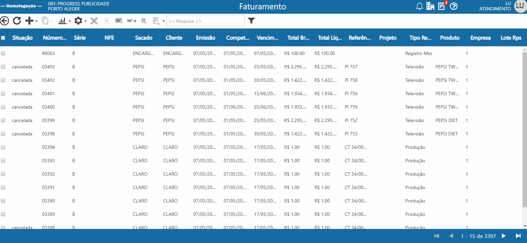The image size is (527, 243).
Task: Click "Registro Mes" in the R0065 row
Action: tap(419, 53)
